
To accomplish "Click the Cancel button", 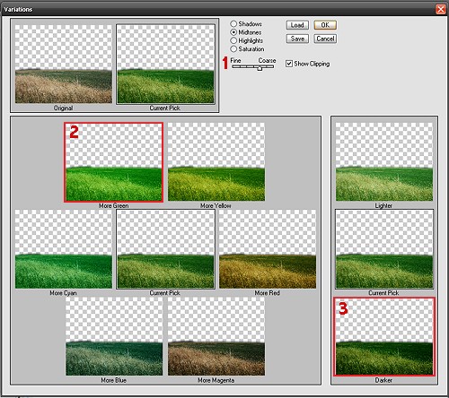I will (x=325, y=39).
